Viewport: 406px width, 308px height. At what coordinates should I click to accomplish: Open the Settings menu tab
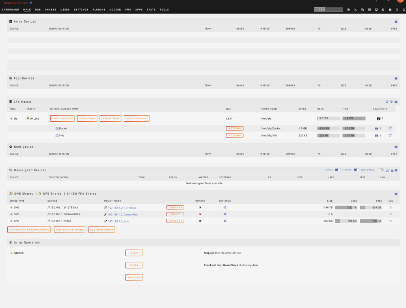point(81,10)
